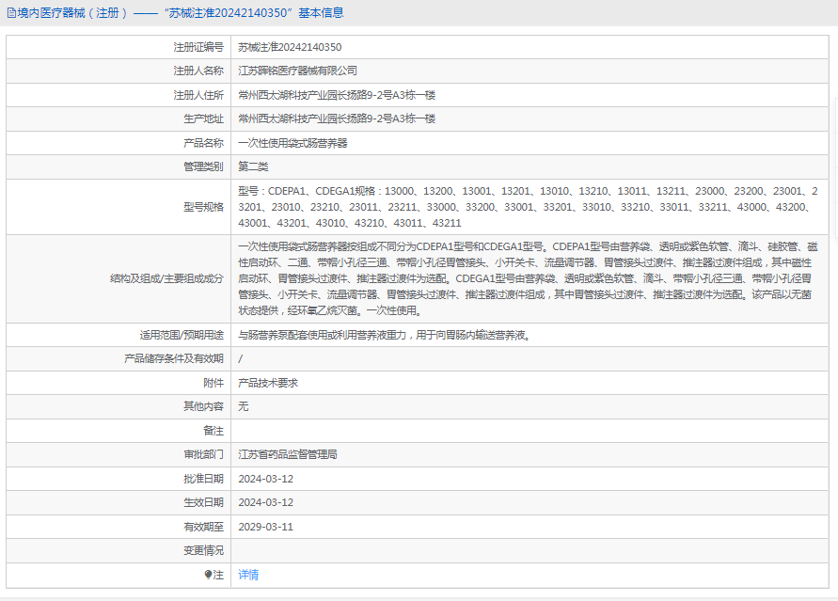Select the page heading 境内医疗器械（注册）基本信息

(175, 13)
